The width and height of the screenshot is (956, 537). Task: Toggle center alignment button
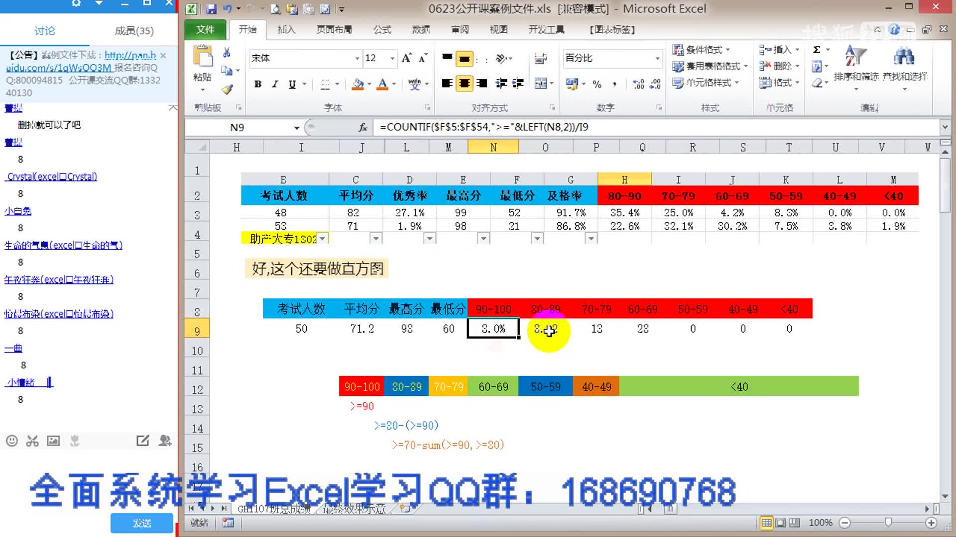tap(464, 84)
